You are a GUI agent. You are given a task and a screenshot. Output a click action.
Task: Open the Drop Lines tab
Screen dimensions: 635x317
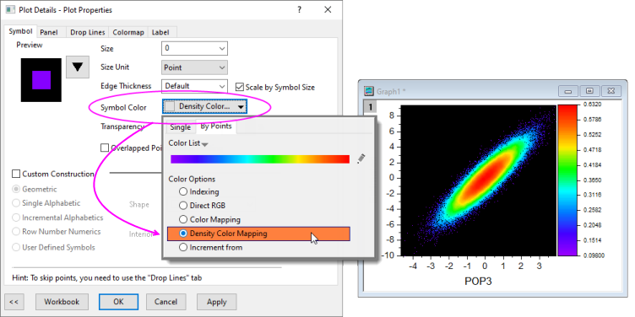pos(88,32)
